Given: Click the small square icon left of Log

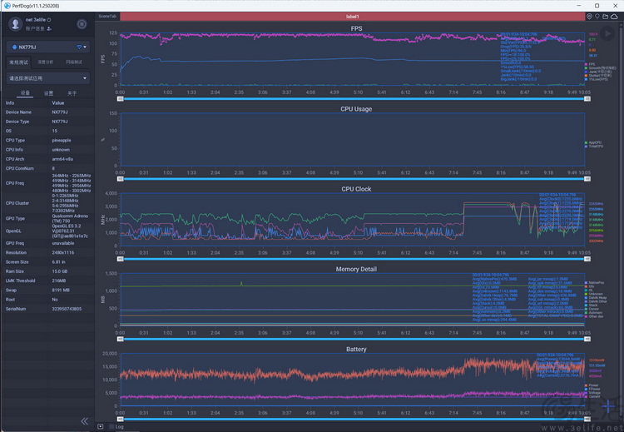Looking at the screenshot, I should click(x=101, y=426).
